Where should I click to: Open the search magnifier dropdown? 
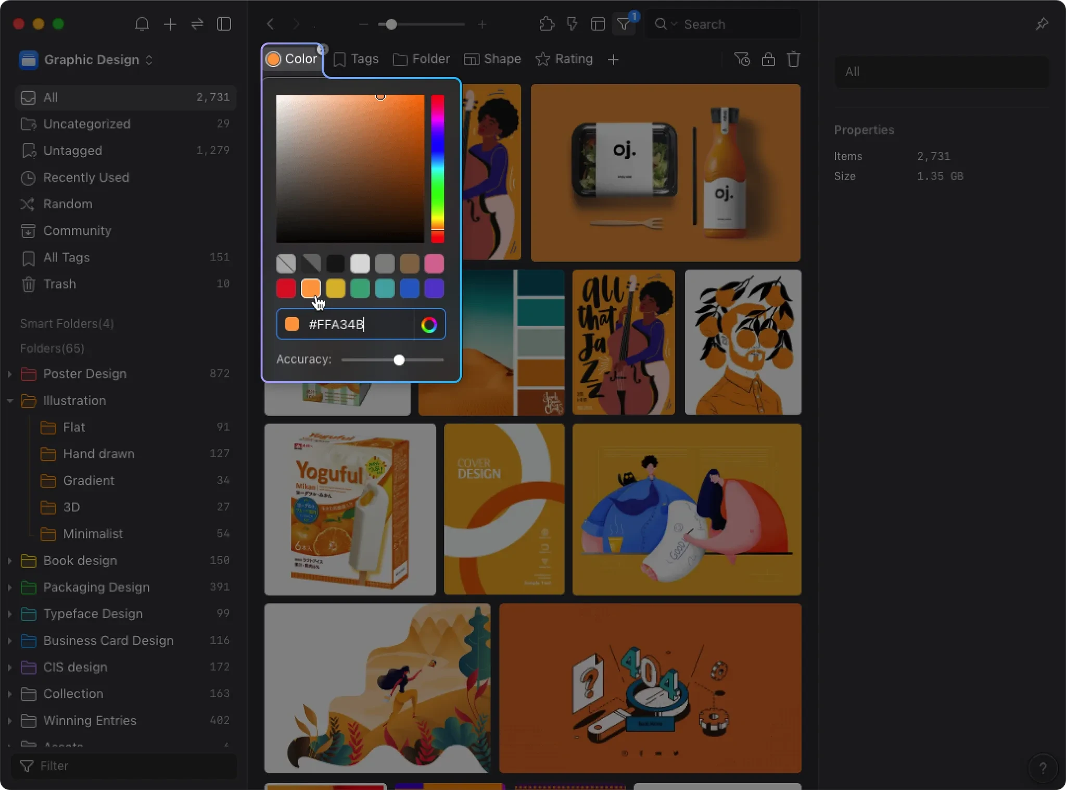pyautogui.click(x=666, y=24)
